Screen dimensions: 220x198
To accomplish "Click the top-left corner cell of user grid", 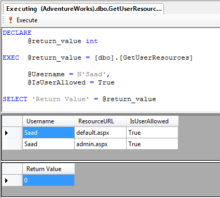I will [x=12, y=121].
